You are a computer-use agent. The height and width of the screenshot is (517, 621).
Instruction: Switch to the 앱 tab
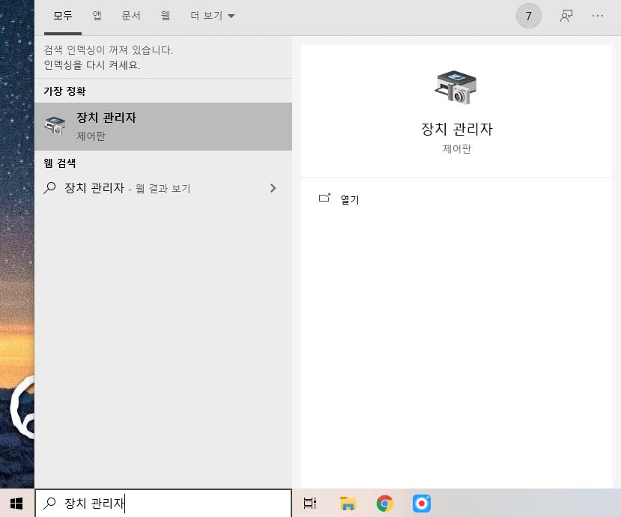(x=97, y=16)
